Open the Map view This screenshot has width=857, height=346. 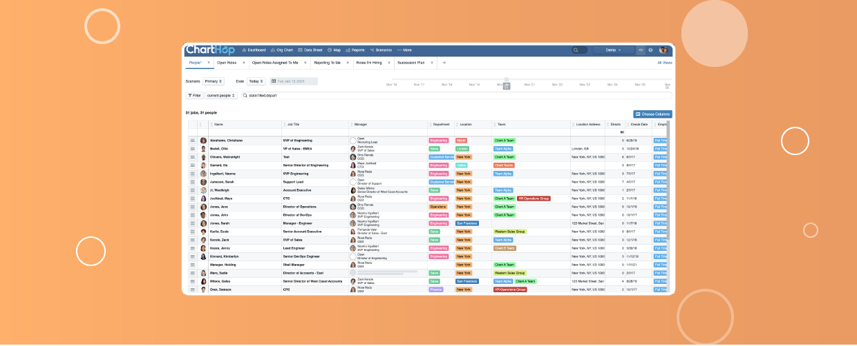(334, 50)
